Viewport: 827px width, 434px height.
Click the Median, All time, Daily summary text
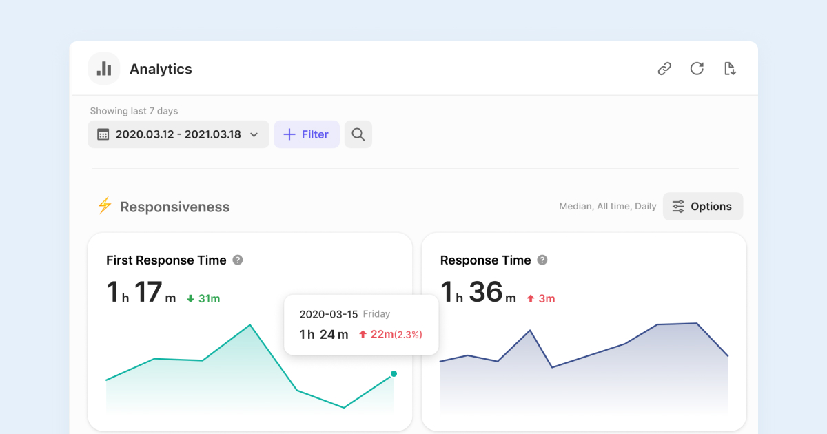coord(607,207)
